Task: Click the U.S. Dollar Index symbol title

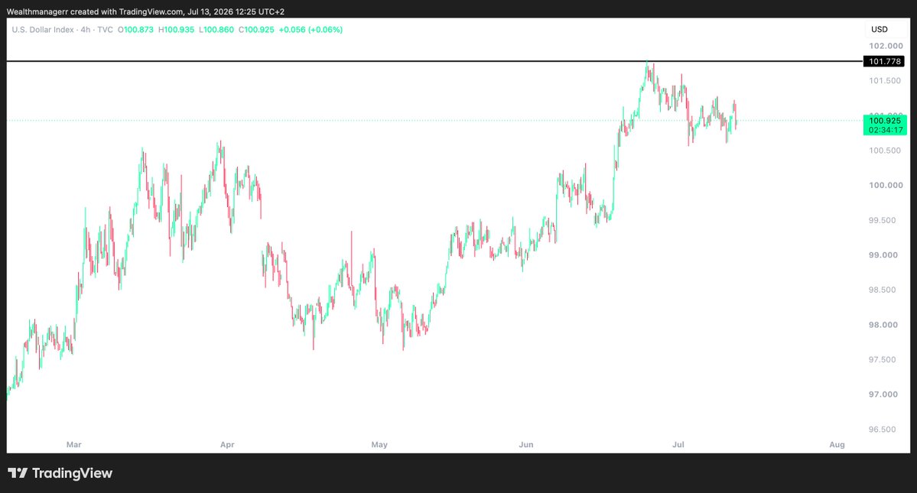Action: 43,29
